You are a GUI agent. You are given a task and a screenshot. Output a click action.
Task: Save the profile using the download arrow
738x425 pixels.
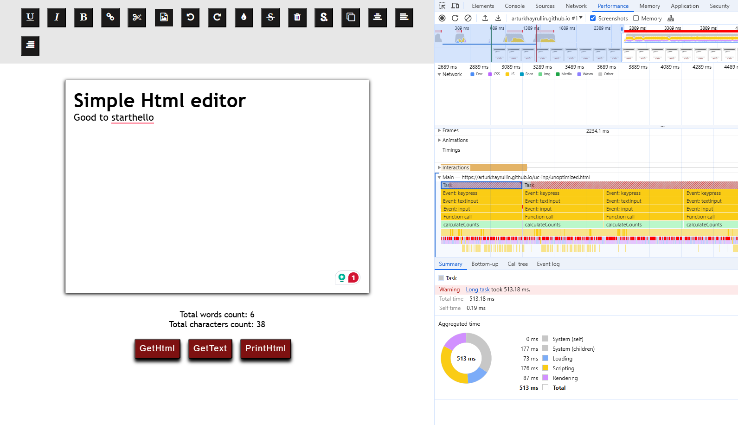coord(498,18)
